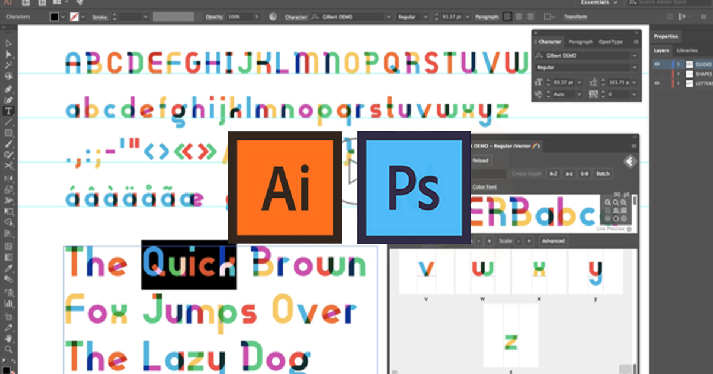
Task: Select the Lasso tool
Action: [x=9, y=77]
